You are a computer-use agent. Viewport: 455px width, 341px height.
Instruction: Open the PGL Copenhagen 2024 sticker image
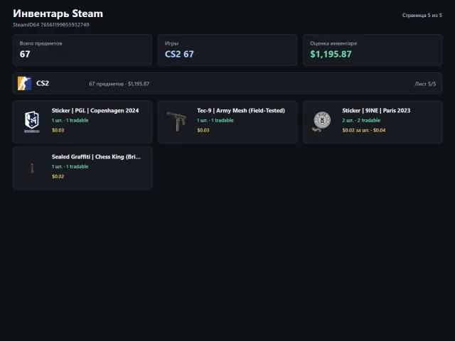31,121
